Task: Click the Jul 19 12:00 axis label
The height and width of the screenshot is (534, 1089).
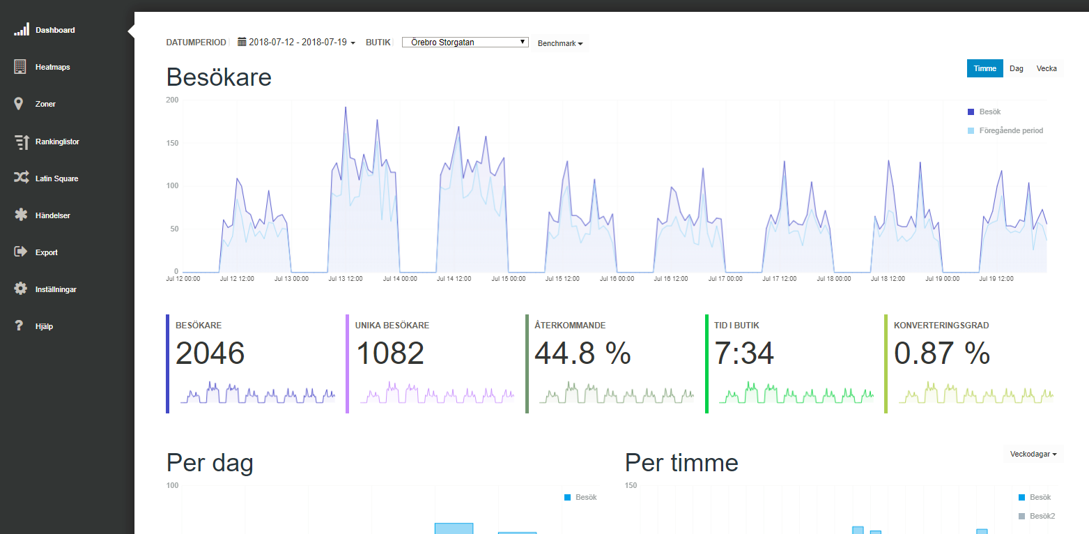Action: tap(997, 279)
